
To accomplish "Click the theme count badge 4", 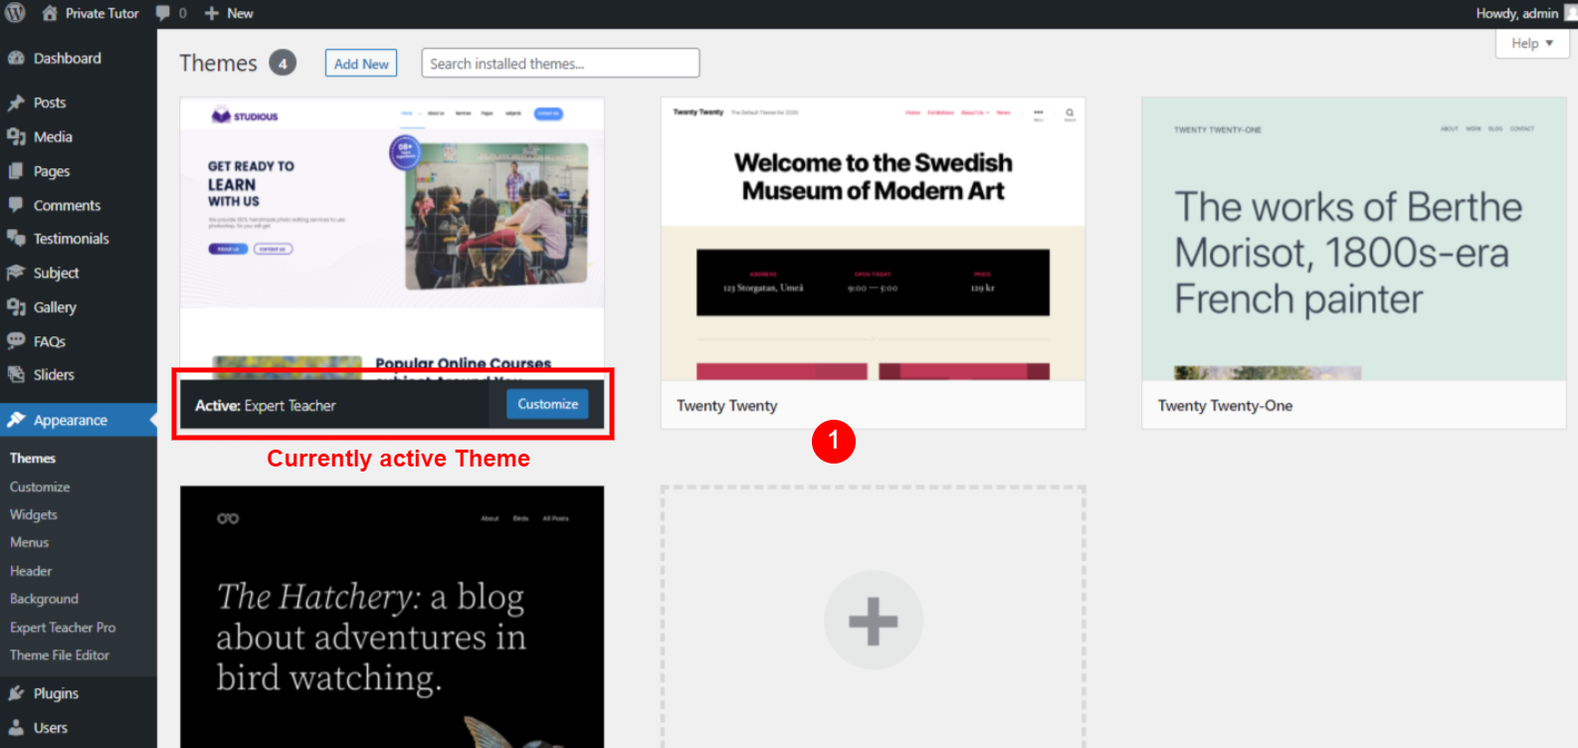I will coord(283,63).
